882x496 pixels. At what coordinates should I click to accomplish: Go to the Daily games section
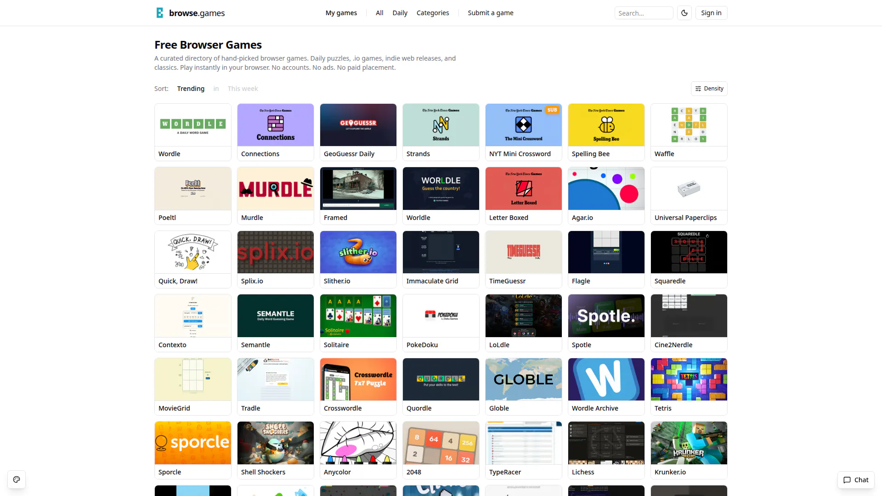pyautogui.click(x=400, y=13)
